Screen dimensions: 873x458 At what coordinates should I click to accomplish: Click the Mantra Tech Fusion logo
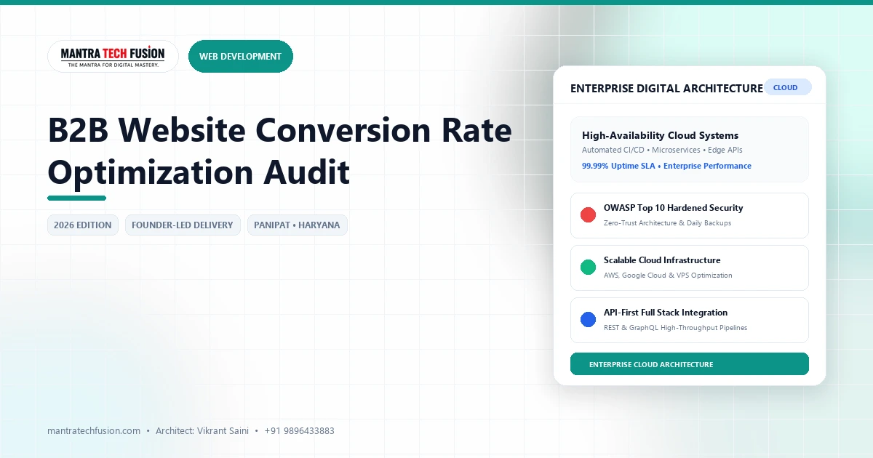pyautogui.click(x=113, y=57)
